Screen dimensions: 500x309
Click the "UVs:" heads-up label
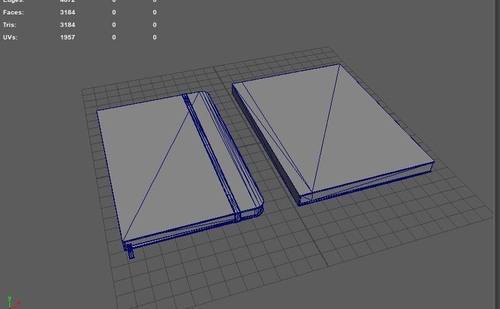click(x=10, y=38)
